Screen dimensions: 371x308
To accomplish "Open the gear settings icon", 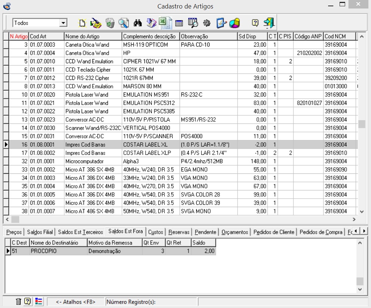I will click(207, 23).
